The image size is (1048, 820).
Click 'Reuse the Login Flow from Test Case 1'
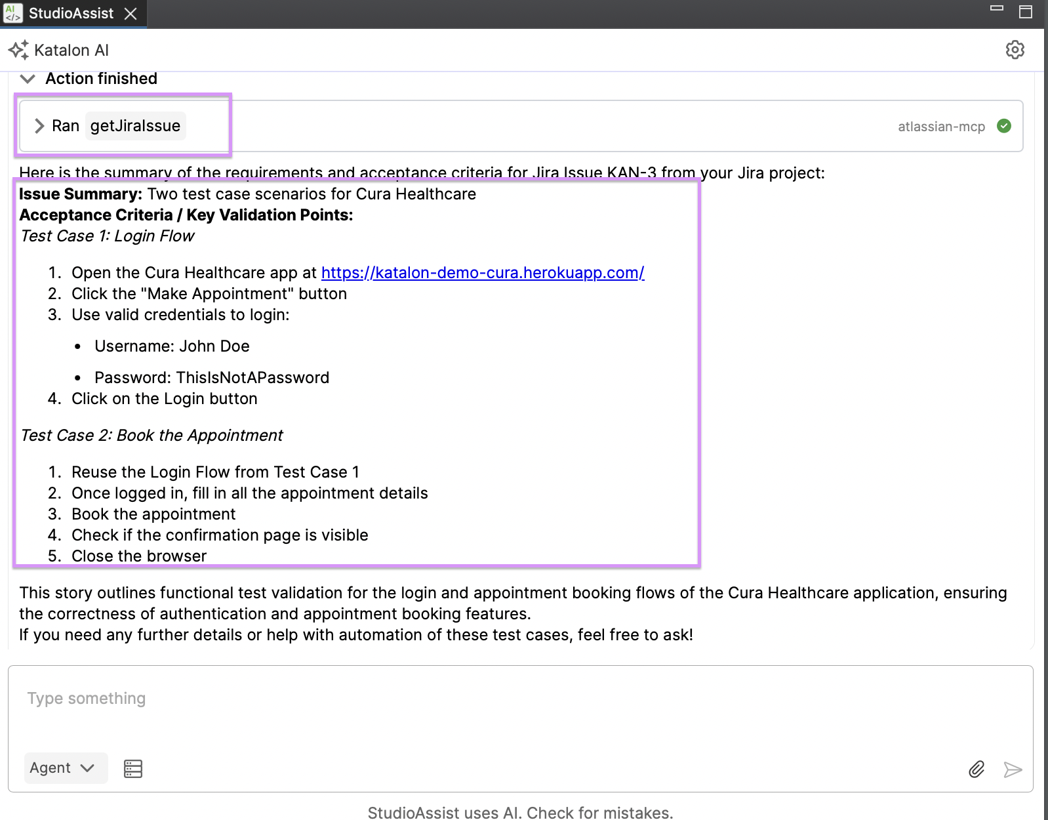coord(216,472)
